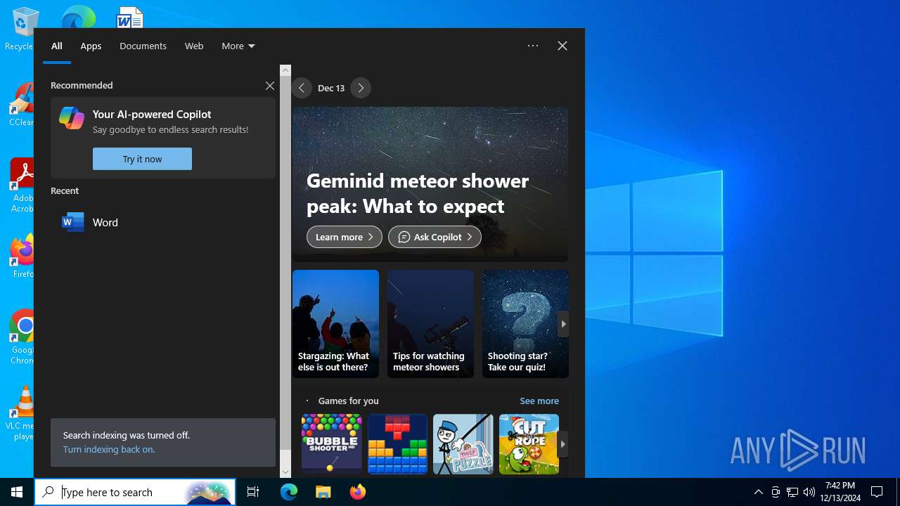Click See more games link

coord(539,401)
